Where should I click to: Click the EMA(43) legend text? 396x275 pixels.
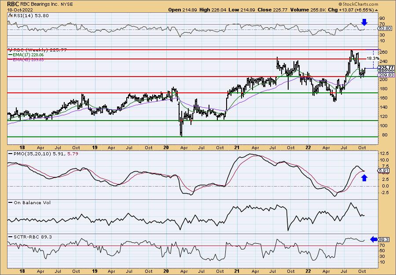pyautogui.click(x=28, y=59)
